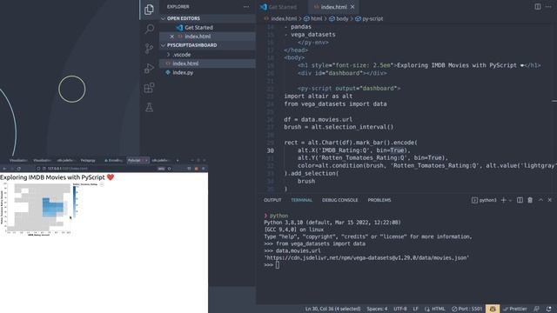Screen dimensions: 557x313
Task: Select index.html in Open Editors
Action: click(207, 37)
